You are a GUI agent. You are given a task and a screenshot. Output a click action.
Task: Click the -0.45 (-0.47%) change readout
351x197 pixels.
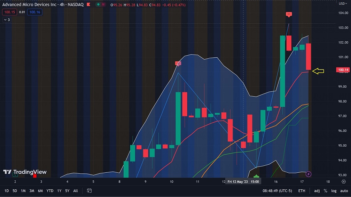point(174,5)
